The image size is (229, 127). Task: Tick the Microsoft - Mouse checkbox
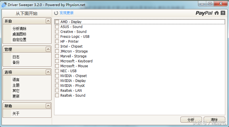[57, 66]
